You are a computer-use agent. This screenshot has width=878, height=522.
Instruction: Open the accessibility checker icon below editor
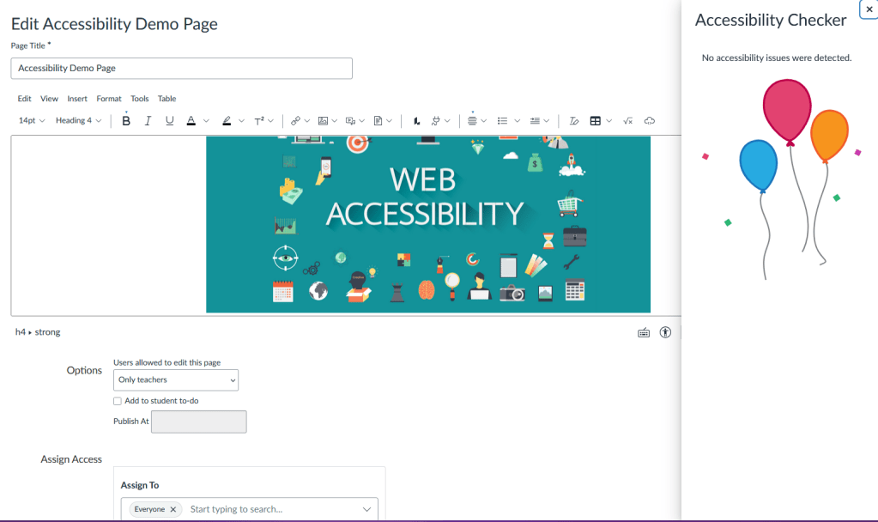coord(665,332)
